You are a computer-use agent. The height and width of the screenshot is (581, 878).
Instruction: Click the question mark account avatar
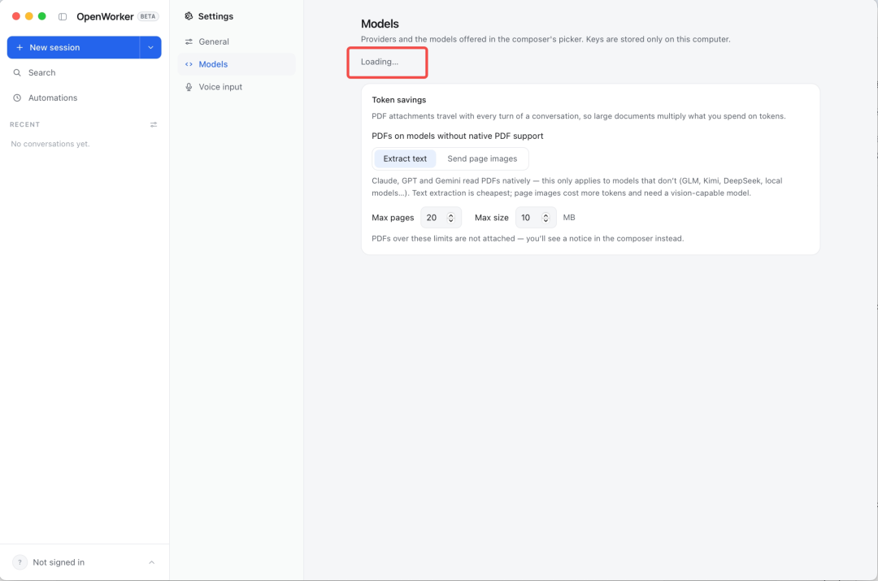point(20,562)
